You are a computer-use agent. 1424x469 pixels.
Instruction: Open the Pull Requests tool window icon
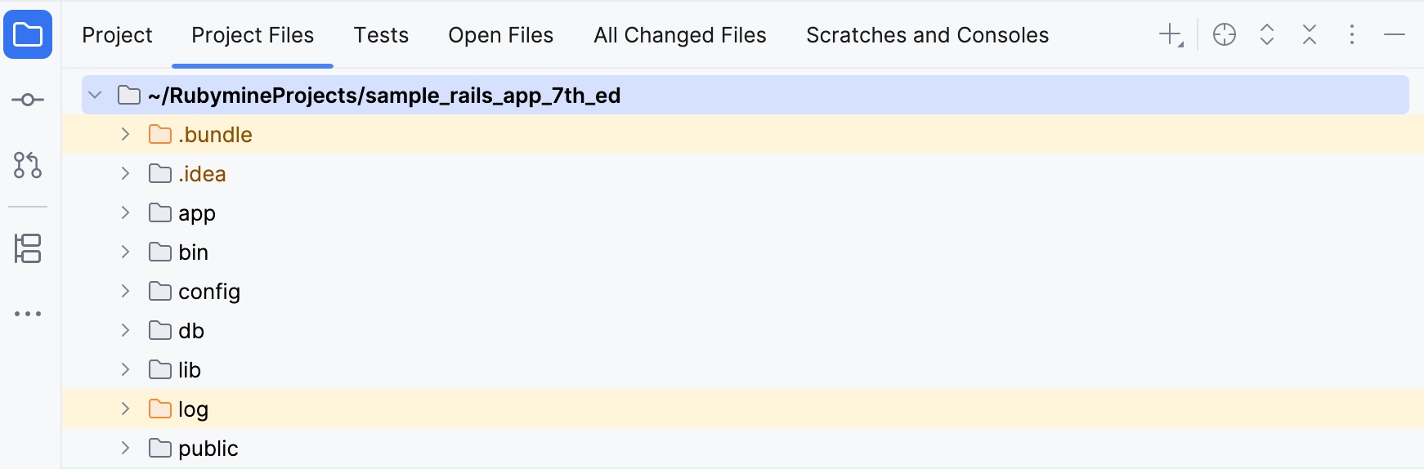click(28, 165)
